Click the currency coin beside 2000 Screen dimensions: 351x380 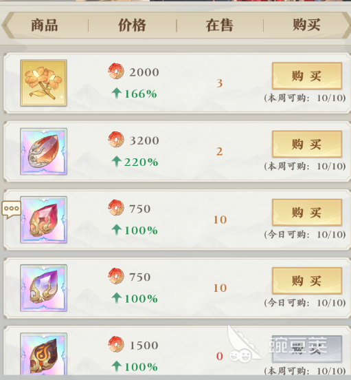[116, 72]
